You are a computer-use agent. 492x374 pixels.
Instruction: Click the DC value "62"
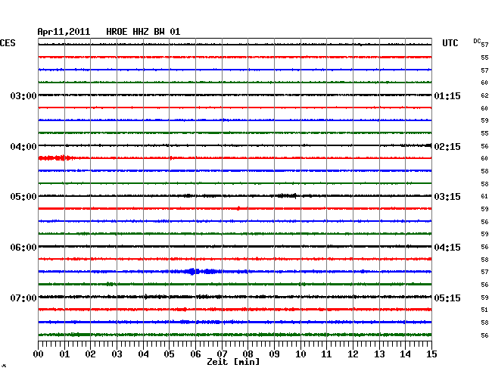(484, 95)
